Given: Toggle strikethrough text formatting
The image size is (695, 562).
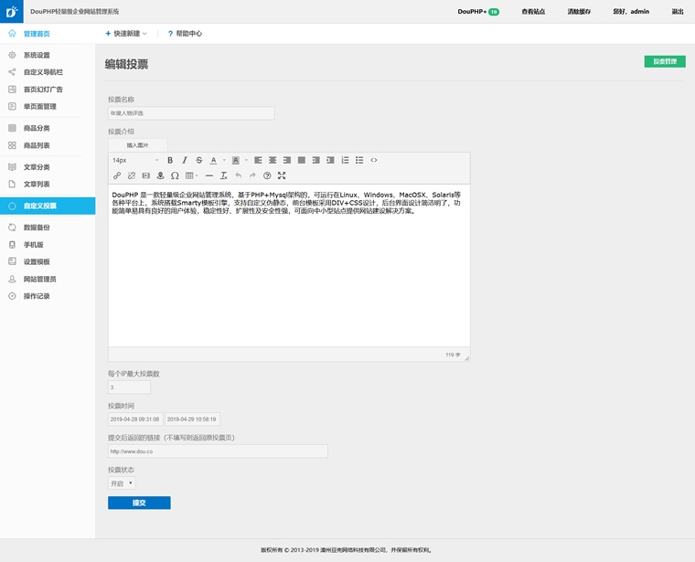Looking at the screenshot, I should 199,160.
